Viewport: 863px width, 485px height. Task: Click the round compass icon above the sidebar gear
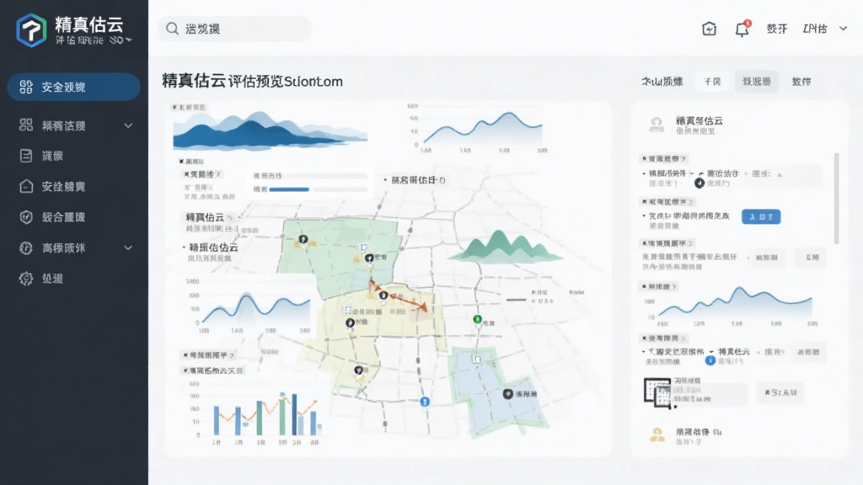coord(26,248)
